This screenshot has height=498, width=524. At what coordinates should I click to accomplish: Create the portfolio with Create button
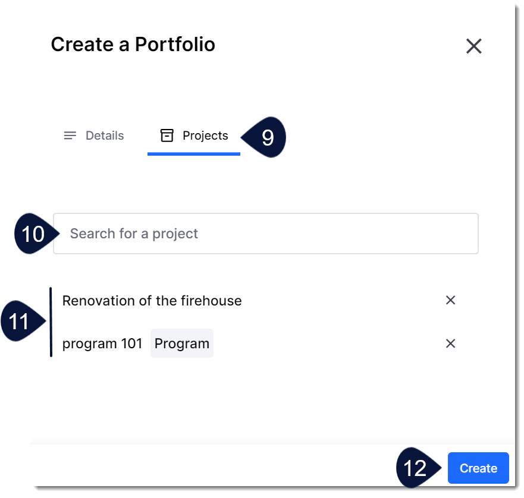click(x=478, y=468)
